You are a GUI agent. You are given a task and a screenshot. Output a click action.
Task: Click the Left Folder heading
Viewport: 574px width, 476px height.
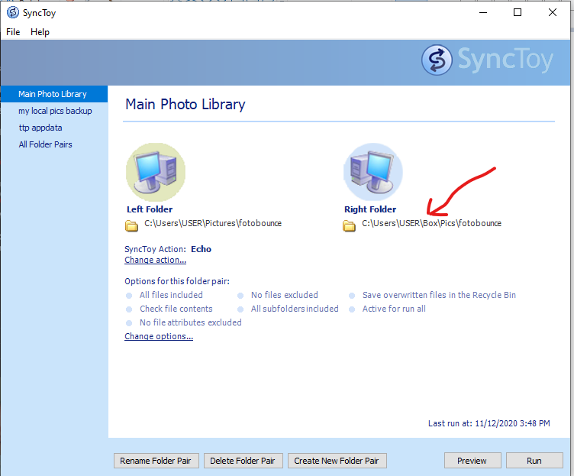point(150,209)
